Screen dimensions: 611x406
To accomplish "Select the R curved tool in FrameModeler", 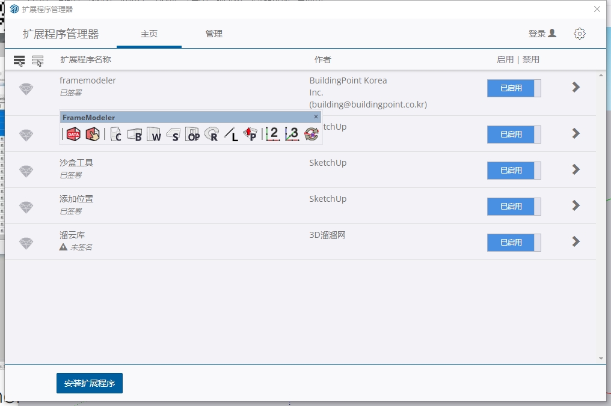I will pos(212,135).
